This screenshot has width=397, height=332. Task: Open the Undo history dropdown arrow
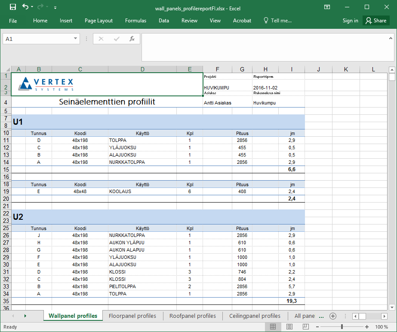(x=33, y=8)
